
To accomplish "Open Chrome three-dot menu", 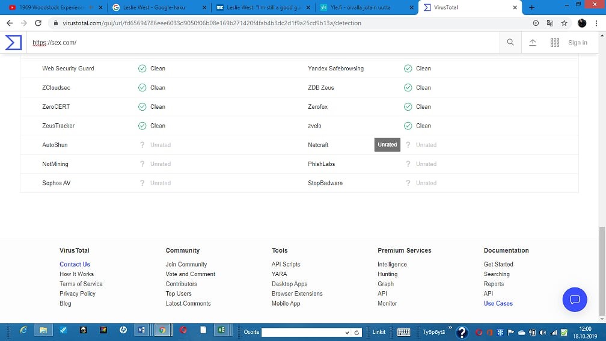I will [598, 23].
